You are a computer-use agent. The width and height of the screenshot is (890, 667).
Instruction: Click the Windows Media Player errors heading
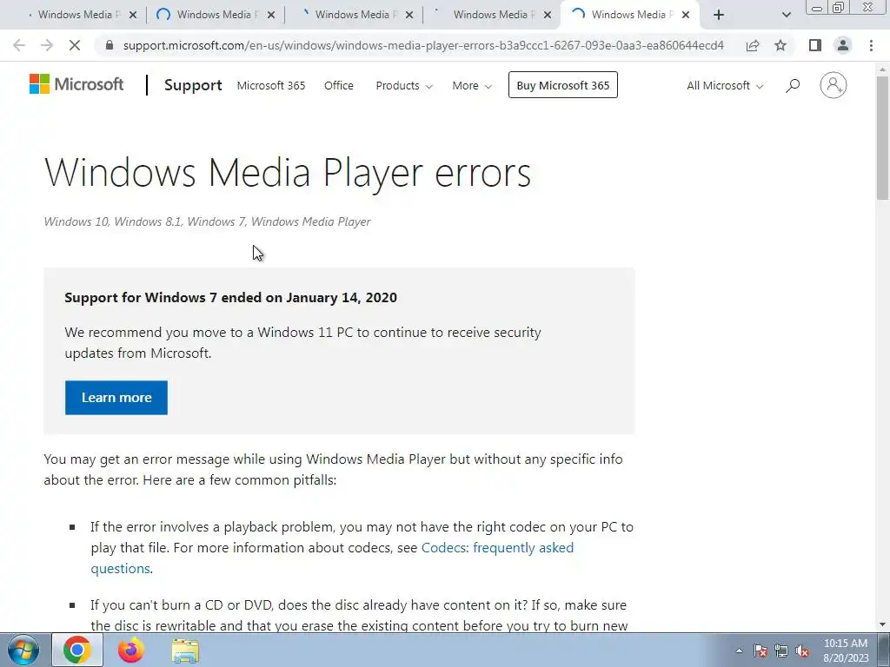click(x=287, y=173)
